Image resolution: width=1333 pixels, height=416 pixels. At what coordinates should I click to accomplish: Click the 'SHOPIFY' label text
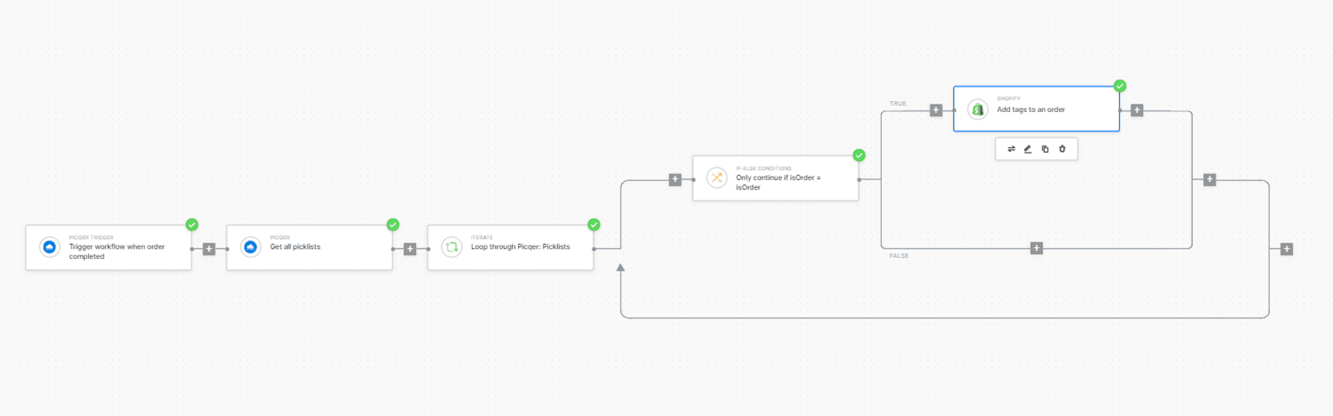[x=1009, y=99]
